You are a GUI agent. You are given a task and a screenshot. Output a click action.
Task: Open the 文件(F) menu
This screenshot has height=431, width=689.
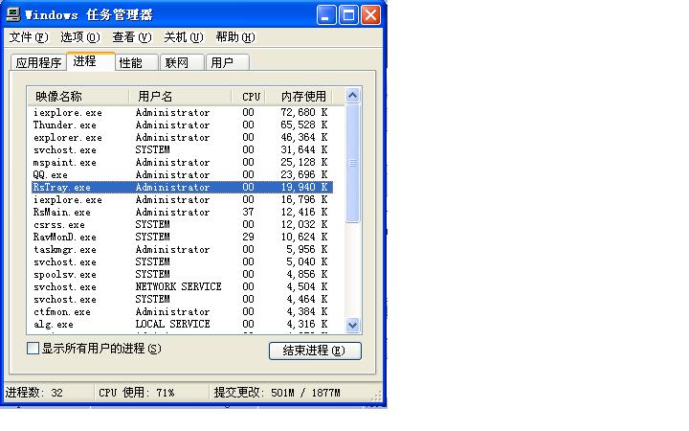tap(29, 37)
